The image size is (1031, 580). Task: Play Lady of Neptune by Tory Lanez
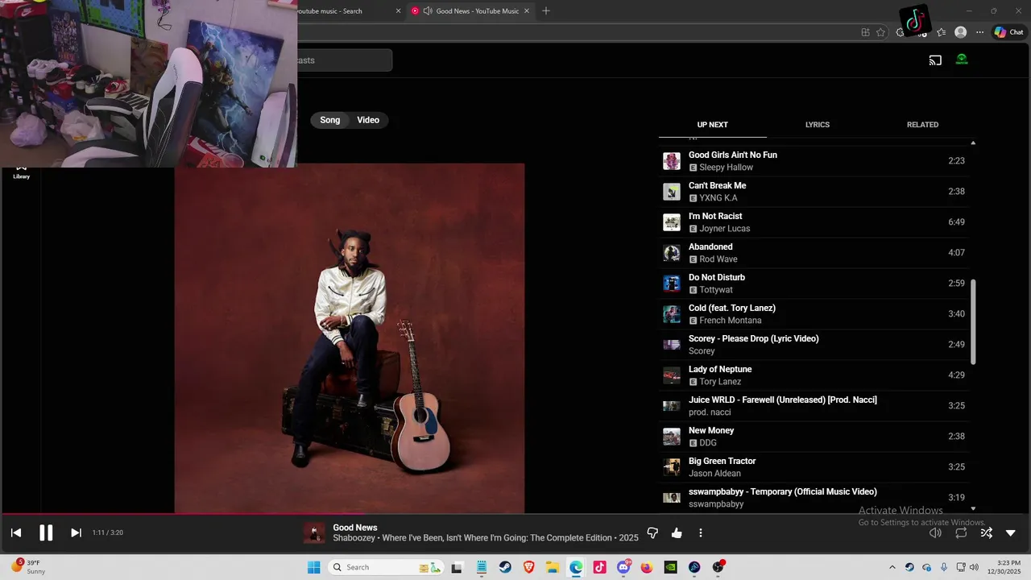coord(814,375)
